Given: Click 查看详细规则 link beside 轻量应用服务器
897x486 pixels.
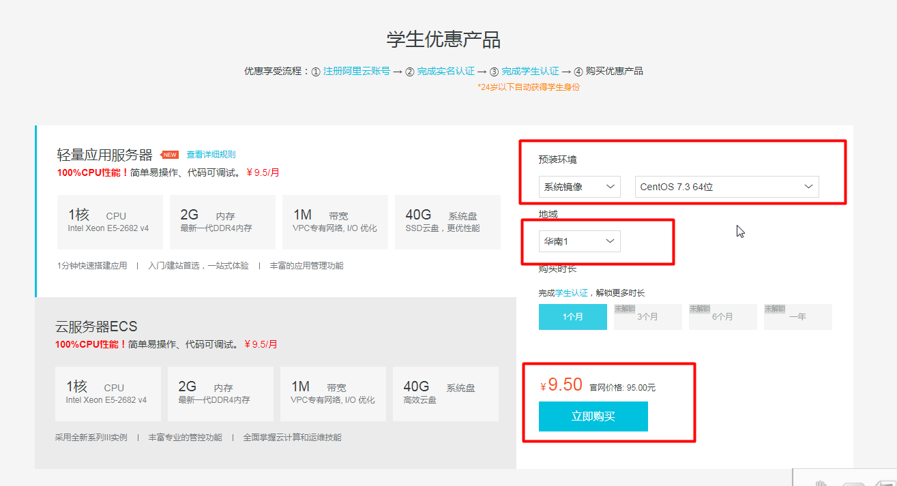Looking at the screenshot, I should click(x=211, y=155).
